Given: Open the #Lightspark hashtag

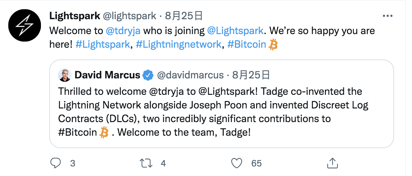Looking at the screenshot, I should 103,44.
